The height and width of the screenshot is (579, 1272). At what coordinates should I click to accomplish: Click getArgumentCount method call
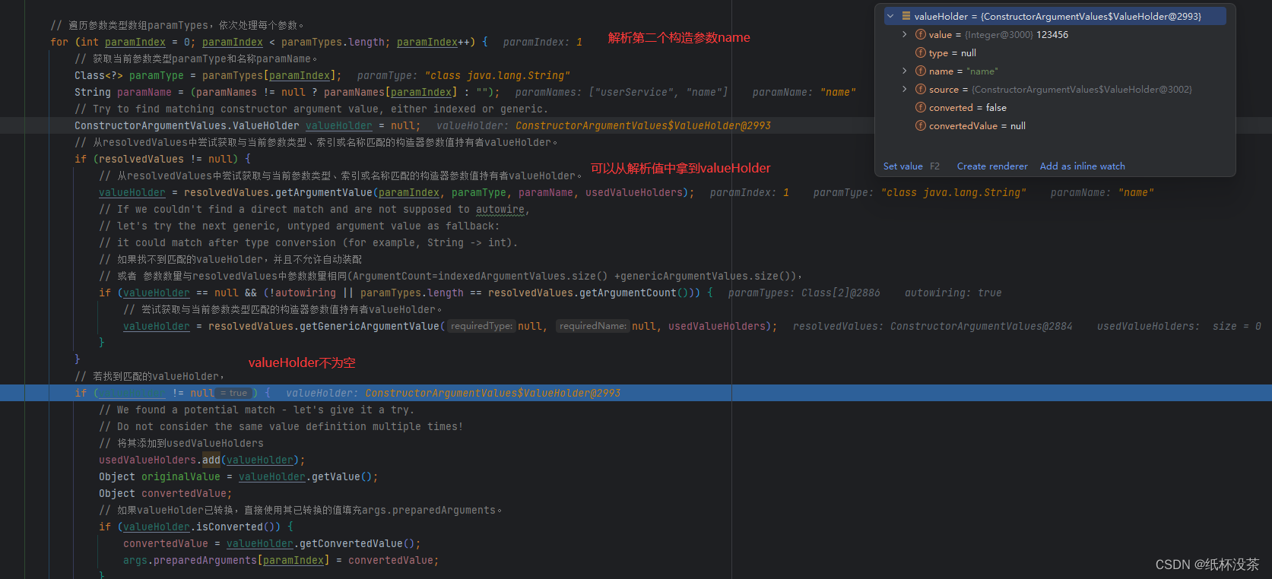[627, 293]
